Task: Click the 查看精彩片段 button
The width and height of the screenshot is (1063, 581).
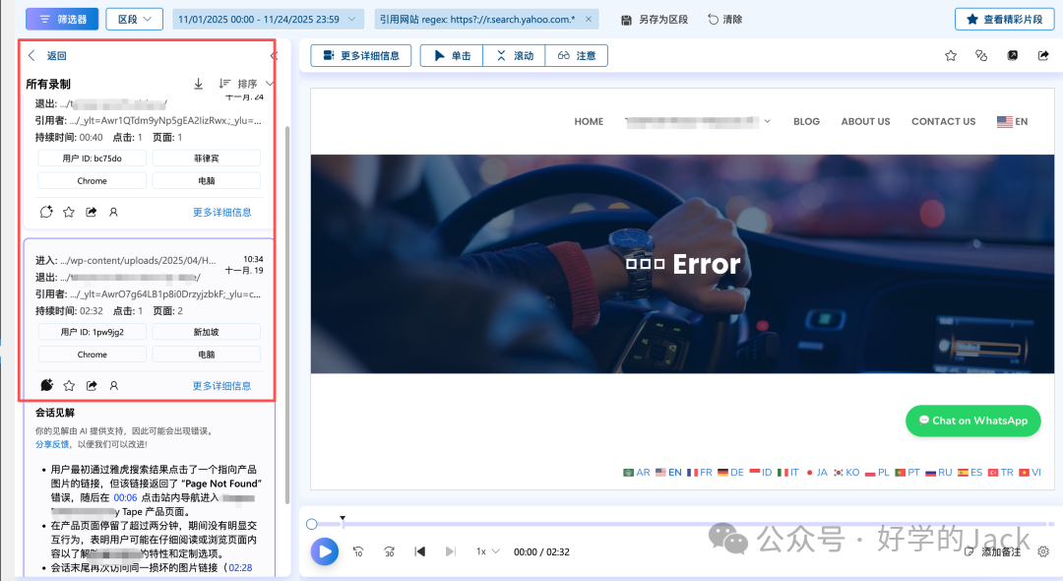Action: 1003,18
